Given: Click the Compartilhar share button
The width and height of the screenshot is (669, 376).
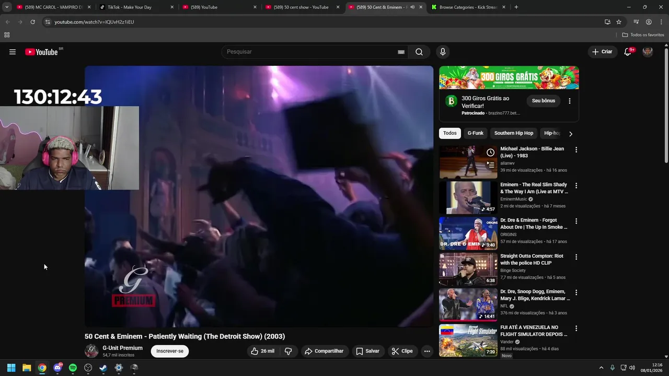Looking at the screenshot, I should (324, 351).
